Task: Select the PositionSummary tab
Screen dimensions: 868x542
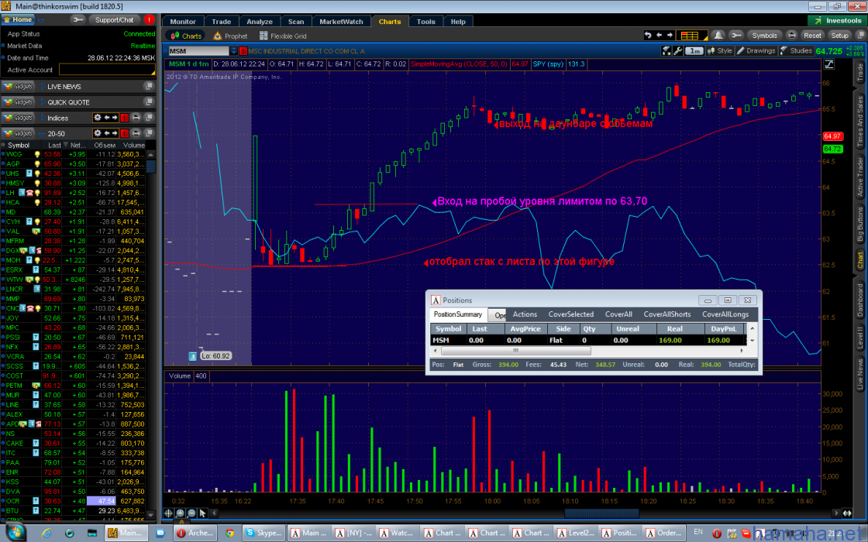Action: (458, 314)
